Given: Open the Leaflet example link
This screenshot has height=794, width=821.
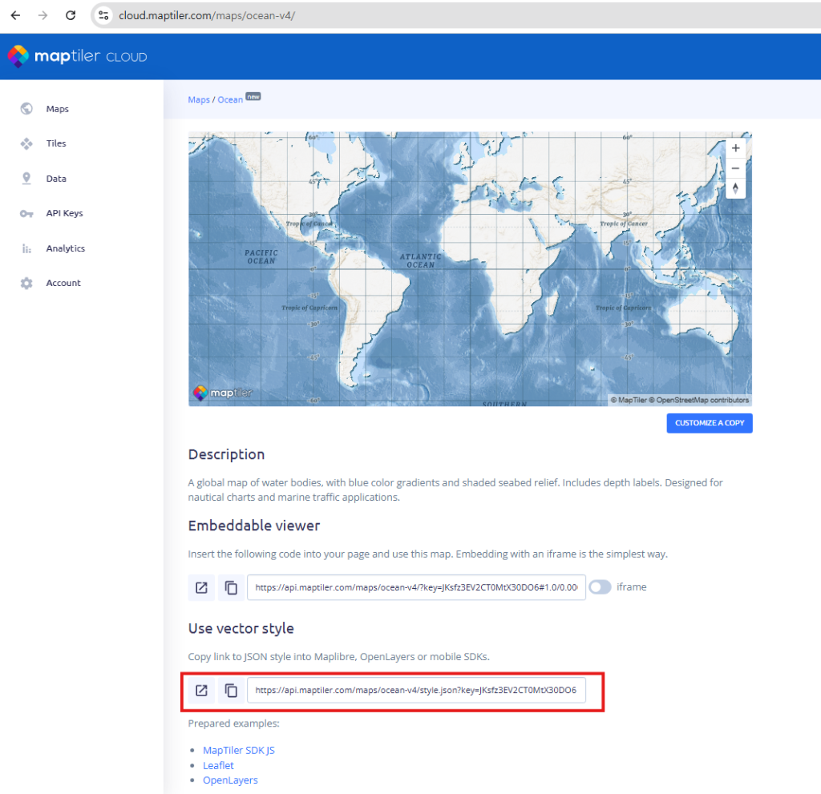Looking at the screenshot, I should tap(218, 765).
